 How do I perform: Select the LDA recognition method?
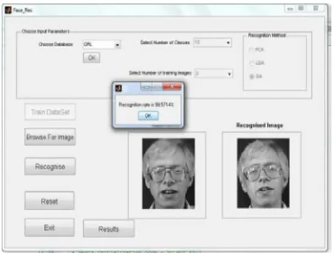252,63
